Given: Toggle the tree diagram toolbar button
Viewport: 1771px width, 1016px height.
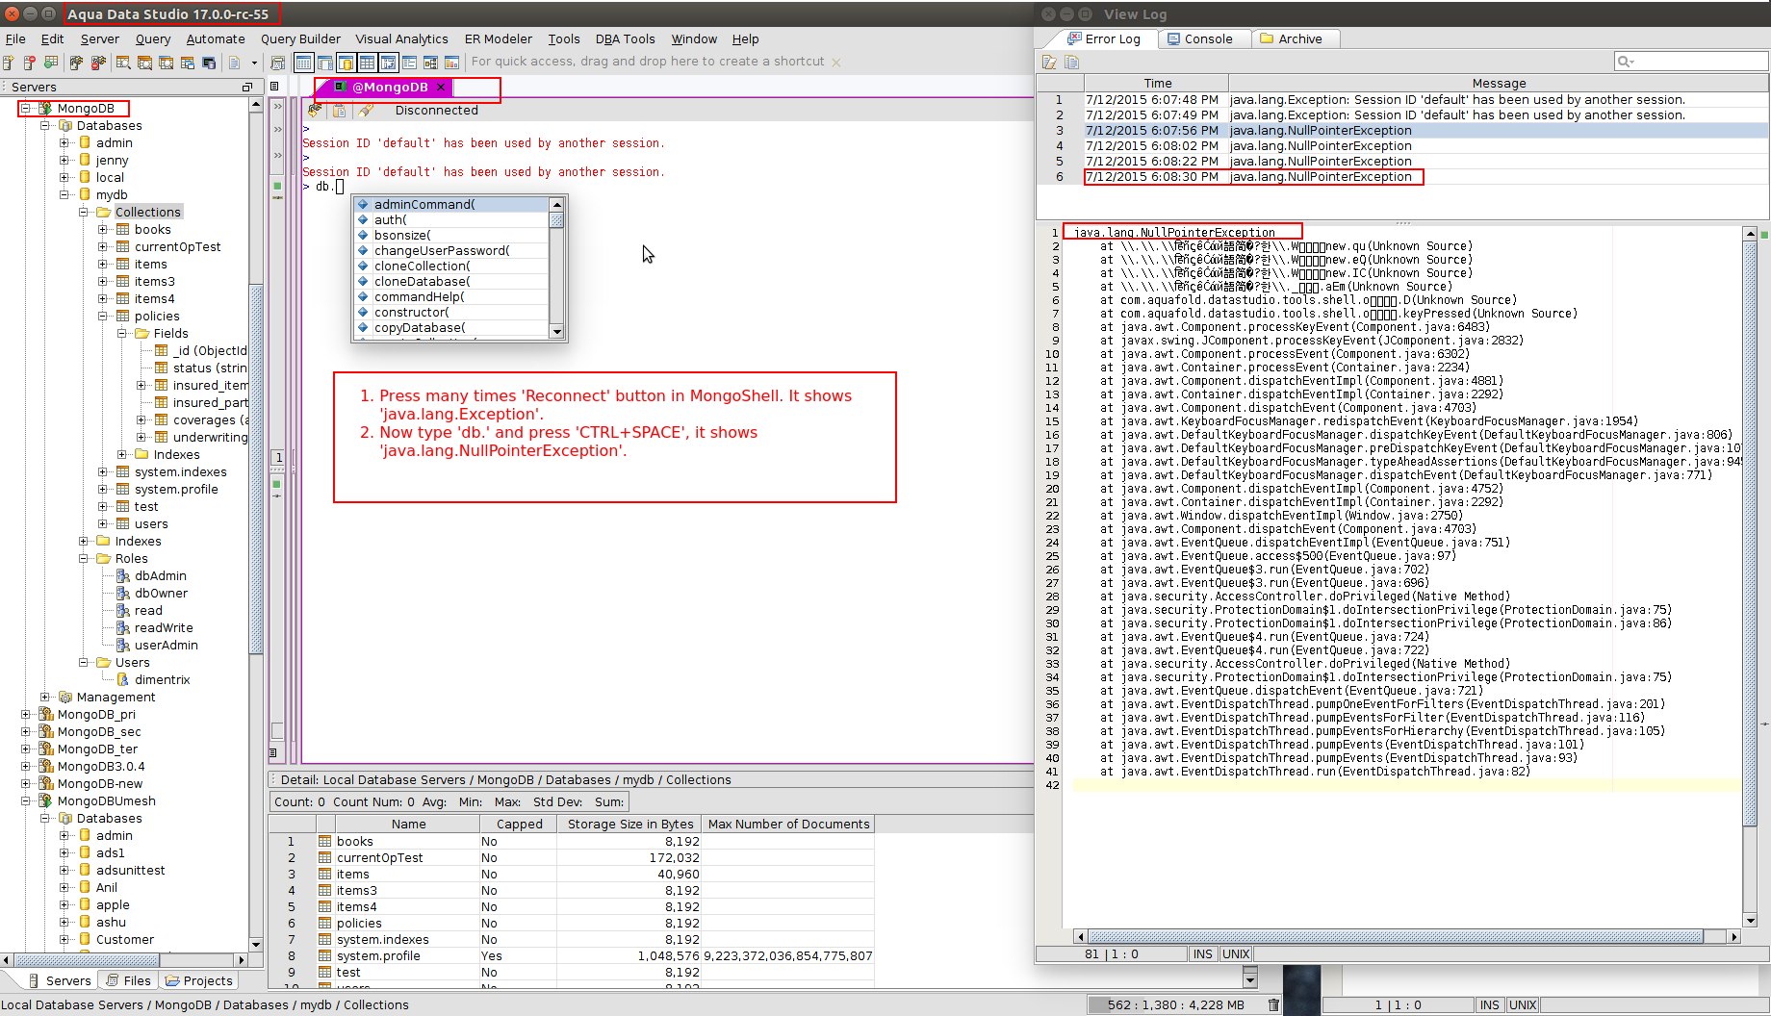Looking at the screenshot, I should (430, 63).
